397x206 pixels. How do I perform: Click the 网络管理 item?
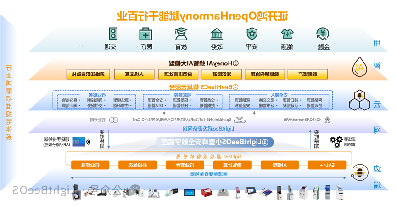point(315,100)
